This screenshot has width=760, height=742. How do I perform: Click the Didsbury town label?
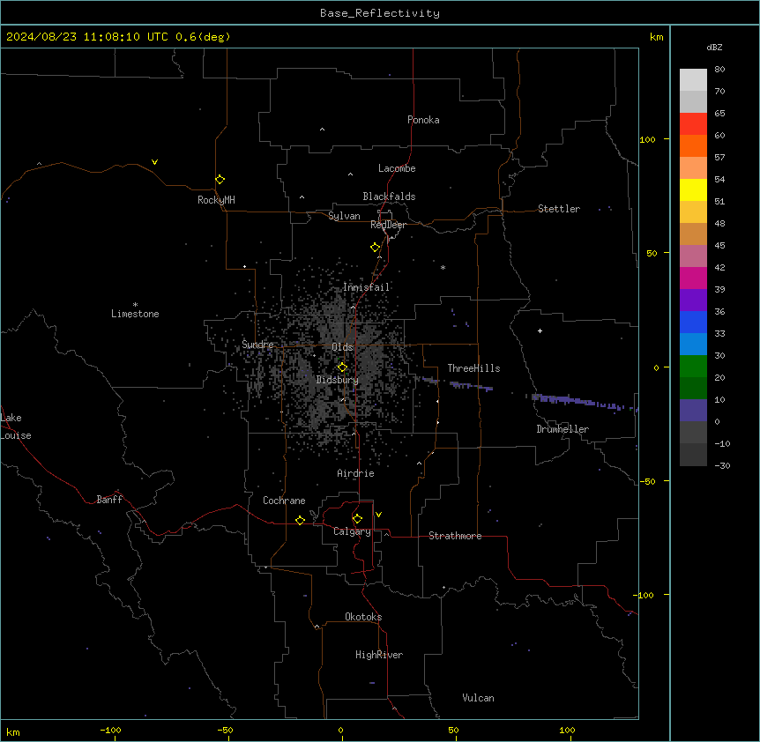[338, 380]
